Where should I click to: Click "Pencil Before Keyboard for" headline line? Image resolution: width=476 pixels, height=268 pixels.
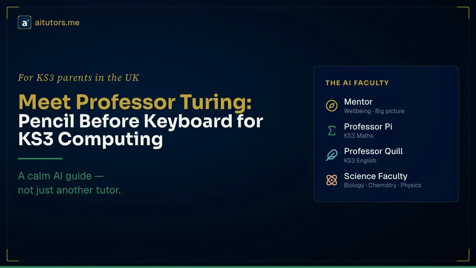141,121
